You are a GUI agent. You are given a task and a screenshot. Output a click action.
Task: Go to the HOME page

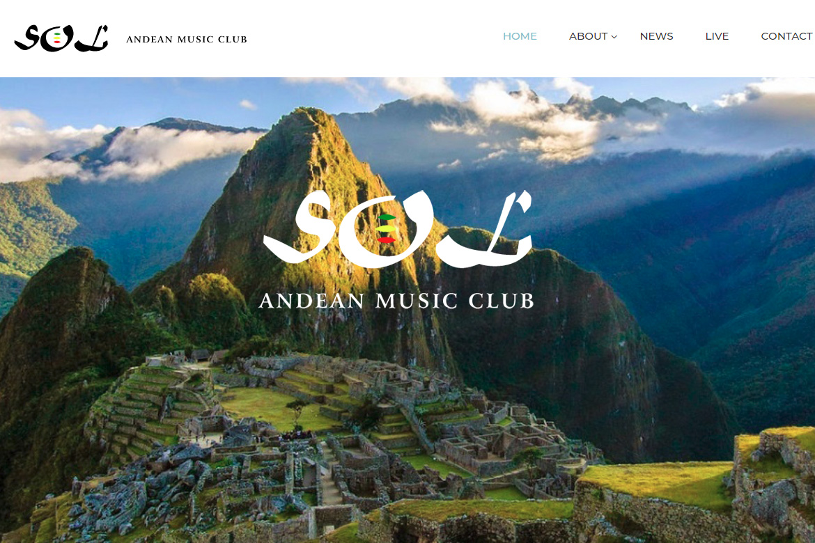(x=520, y=36)
